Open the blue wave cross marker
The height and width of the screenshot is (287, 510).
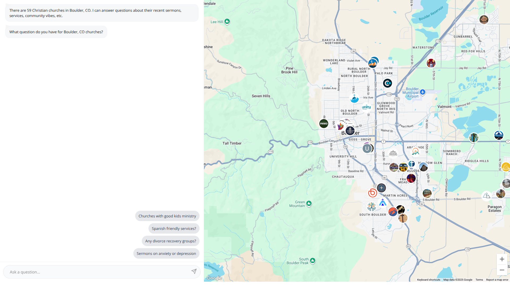coord(354,98)
